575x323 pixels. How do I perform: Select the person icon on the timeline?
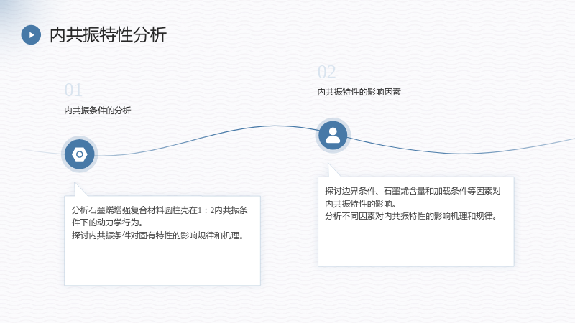click(x=333, y=136)
